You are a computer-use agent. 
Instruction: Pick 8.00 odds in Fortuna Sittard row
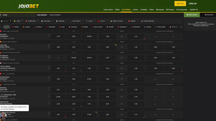point(173,68)
